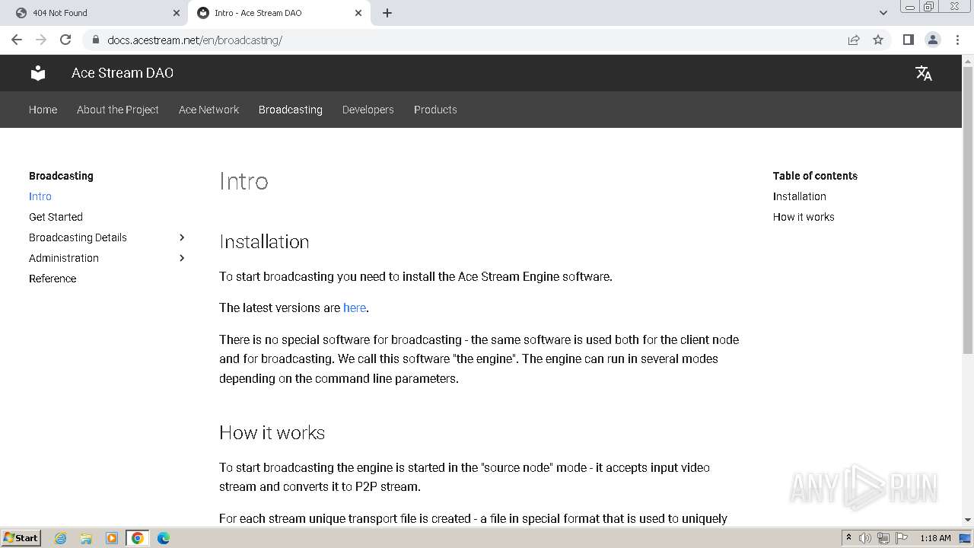Click the Show desktop button
This screenshot has width=974, height=548.
(966, 538)
